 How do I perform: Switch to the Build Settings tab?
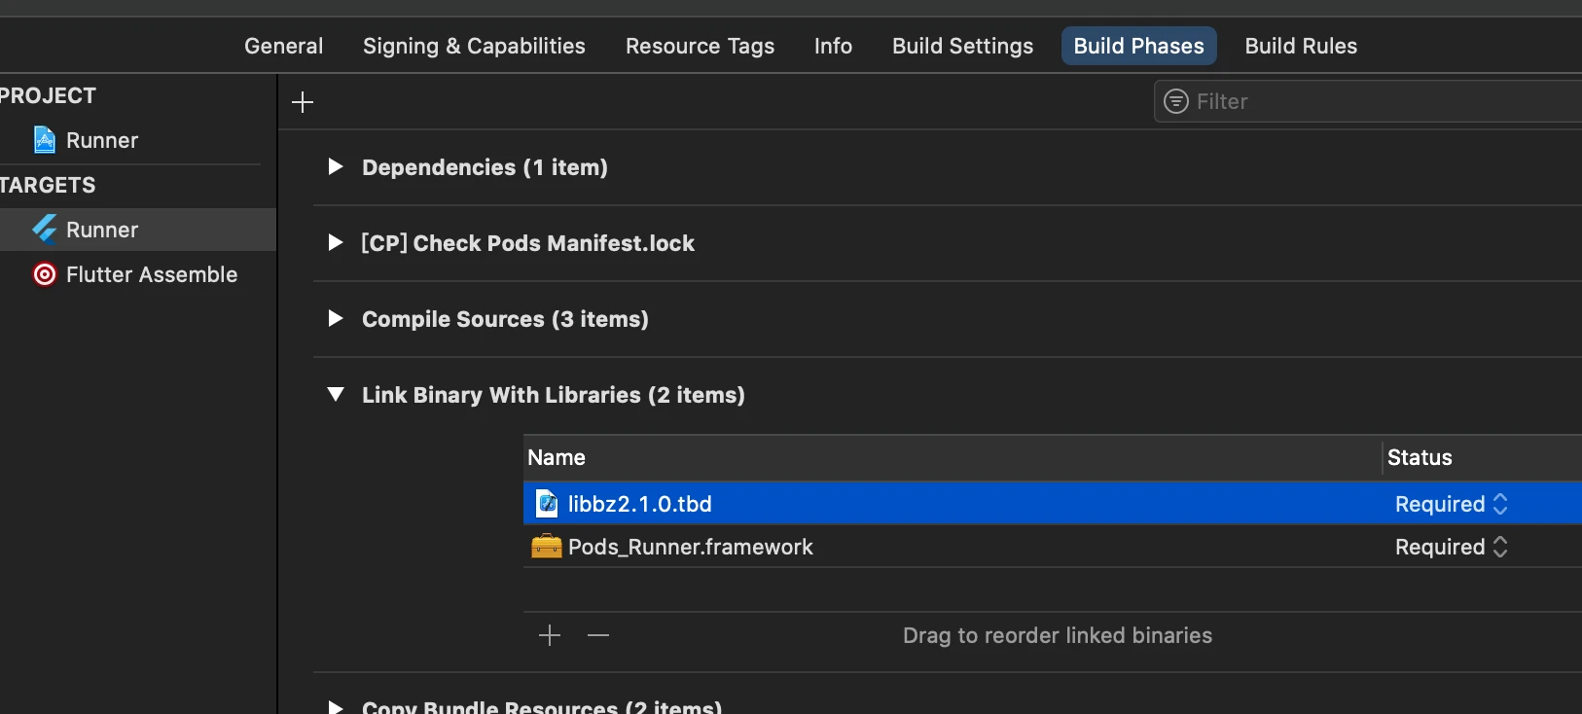[962, 46]
